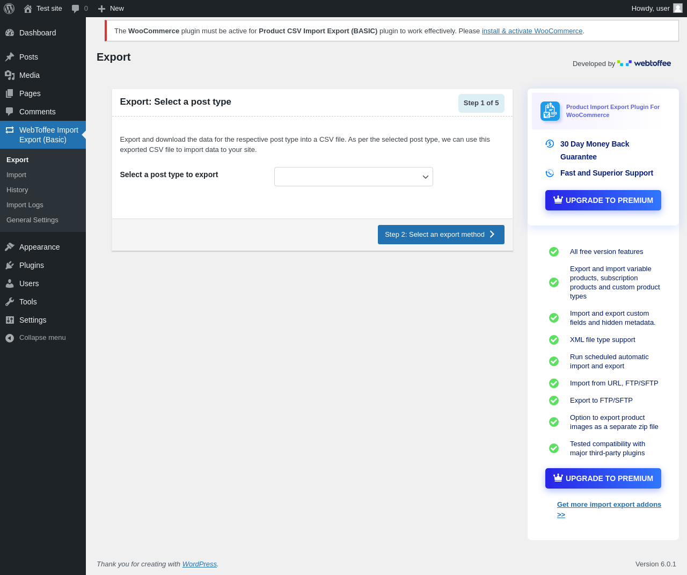
Task: Click the WordPress logo icon
Action: click(x=9, y=9)
